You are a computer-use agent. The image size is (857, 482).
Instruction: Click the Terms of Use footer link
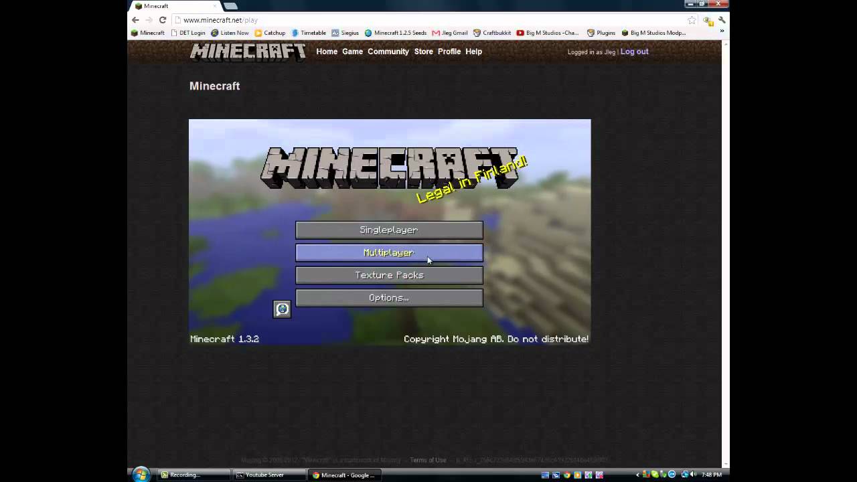point(428,460)
